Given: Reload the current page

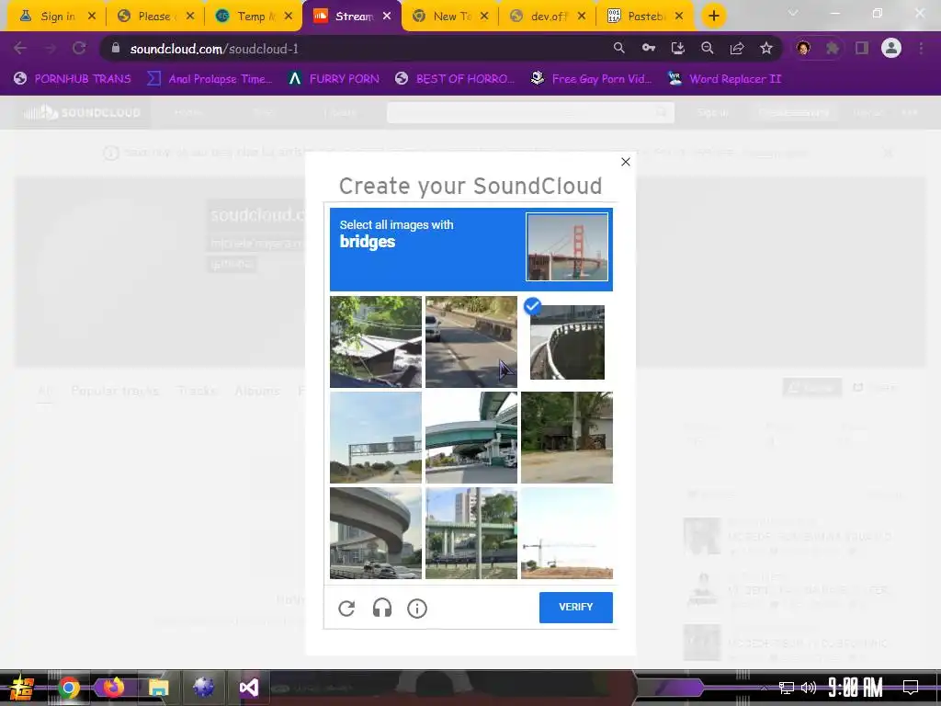Looking at the screenshot, I should tap(79, 49).
